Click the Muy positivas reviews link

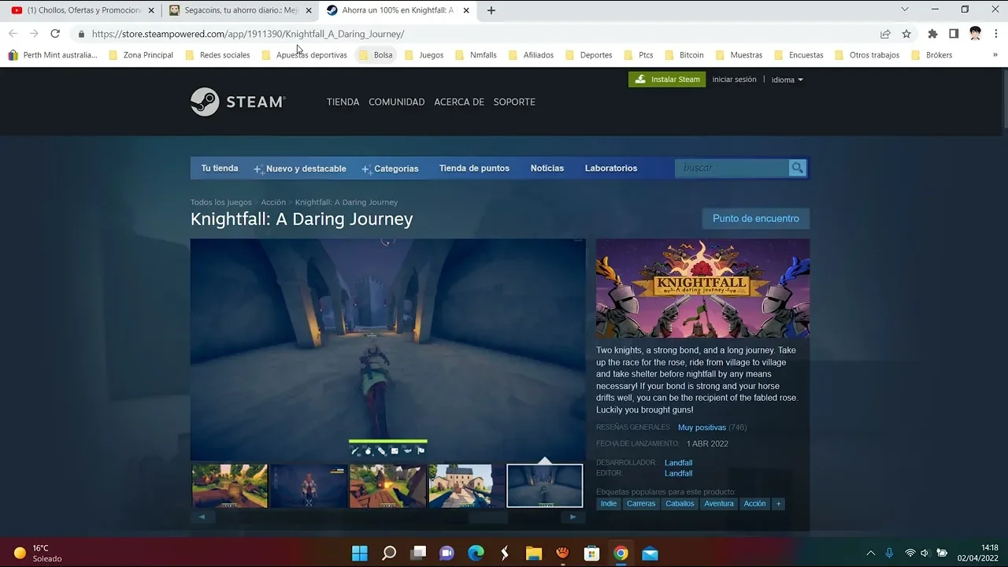coord(702,428)
